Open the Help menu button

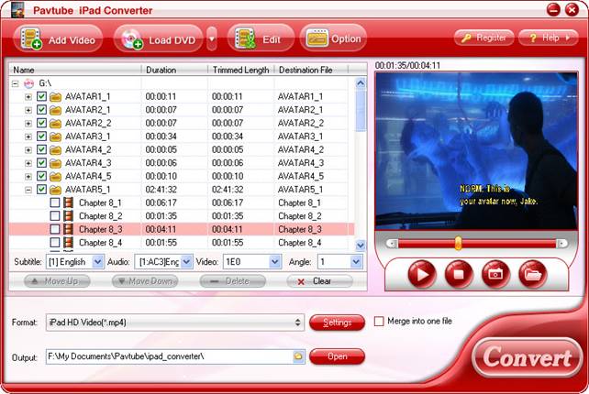point(548,38)
